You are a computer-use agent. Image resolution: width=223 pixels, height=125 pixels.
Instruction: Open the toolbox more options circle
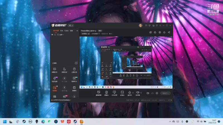click(76, 63)
